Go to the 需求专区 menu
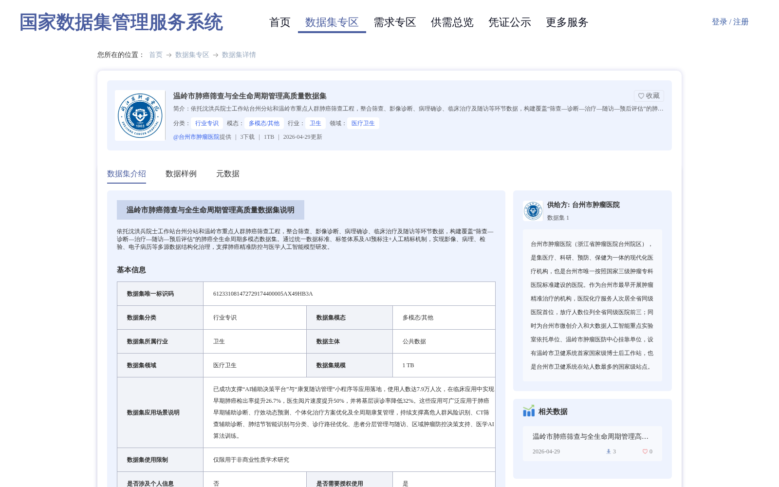Image resolution: width=779 pixels, height=487 pixels. [395, 22]
